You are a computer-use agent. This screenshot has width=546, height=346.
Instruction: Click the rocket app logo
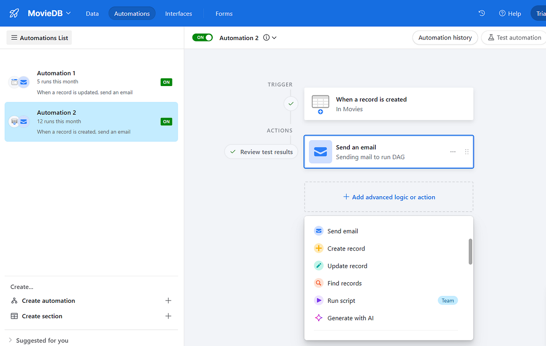(x=13, y=13)
